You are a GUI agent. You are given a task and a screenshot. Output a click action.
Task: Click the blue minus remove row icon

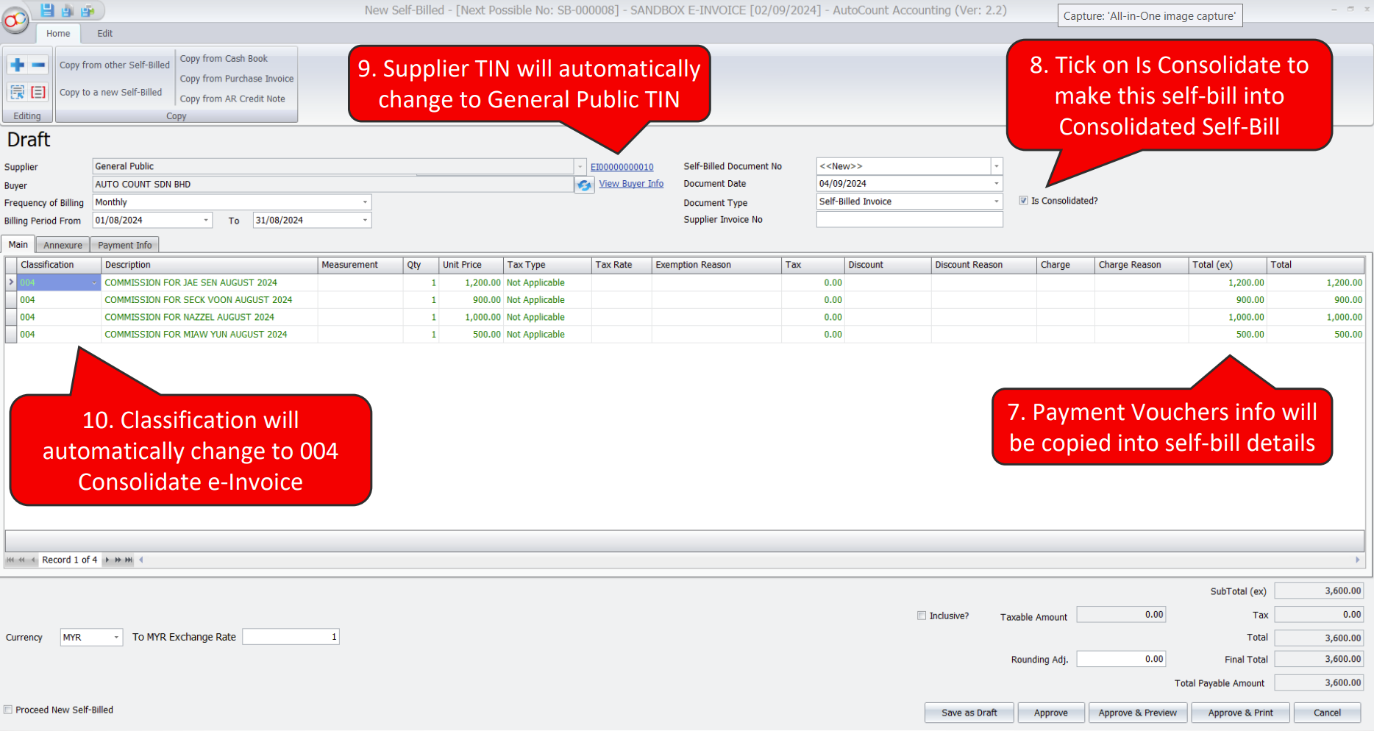(x=38, y=65)
